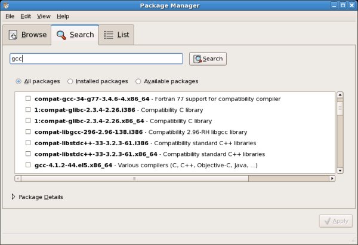The image size is (358, 245).
Task: Click the checkmark icon on Apply button
Action: (x=328, y=221)
